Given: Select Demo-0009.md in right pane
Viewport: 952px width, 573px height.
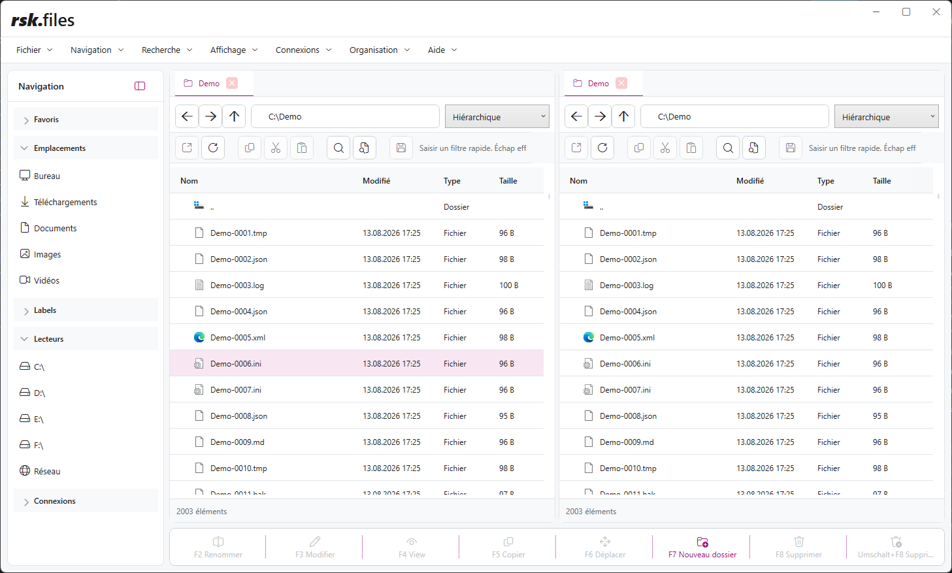Looking at the screenshot, I should point(746,442).
